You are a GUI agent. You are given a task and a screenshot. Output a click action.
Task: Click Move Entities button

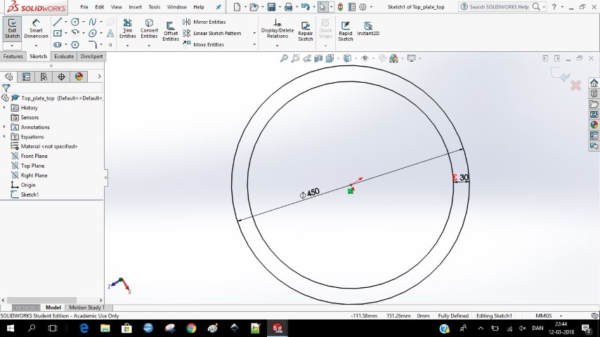click(x=204, y=45)
